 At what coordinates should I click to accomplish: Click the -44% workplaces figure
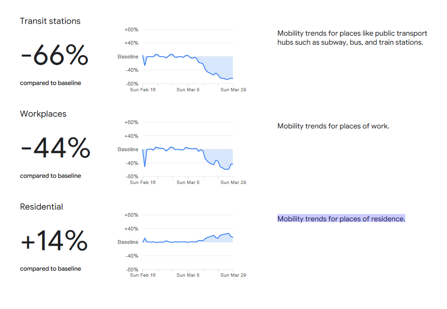(x=56, y=148)
